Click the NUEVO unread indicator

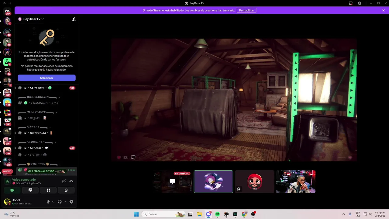(x=7, y=171)
